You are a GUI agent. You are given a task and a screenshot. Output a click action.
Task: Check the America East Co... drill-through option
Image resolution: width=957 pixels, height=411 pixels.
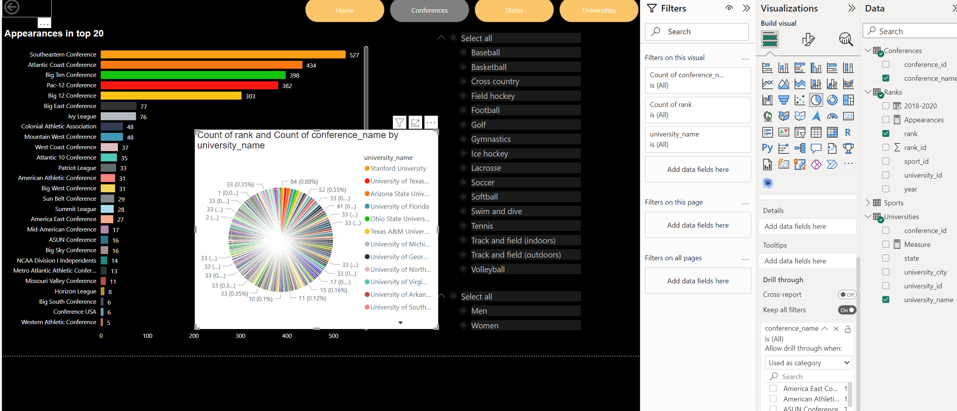(x=773, y=388)
